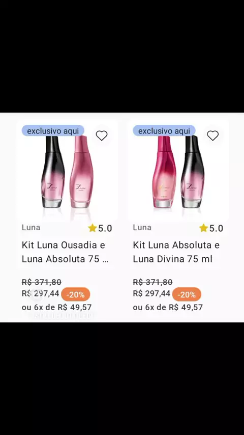This screenshot has height=435, width=244.
Task: Open 'Kit Luna Absoluta e Luna Divina 75 ml' title
Action: pyautogui.click(x=176, y=252)
